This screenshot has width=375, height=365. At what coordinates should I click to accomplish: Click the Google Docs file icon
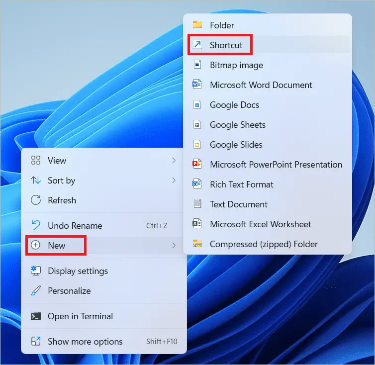pos(197,104)
